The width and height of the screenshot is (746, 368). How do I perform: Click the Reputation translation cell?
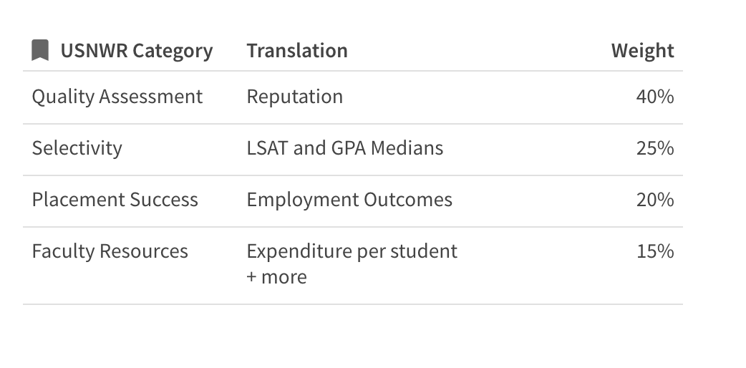click(x=294, y=97)
